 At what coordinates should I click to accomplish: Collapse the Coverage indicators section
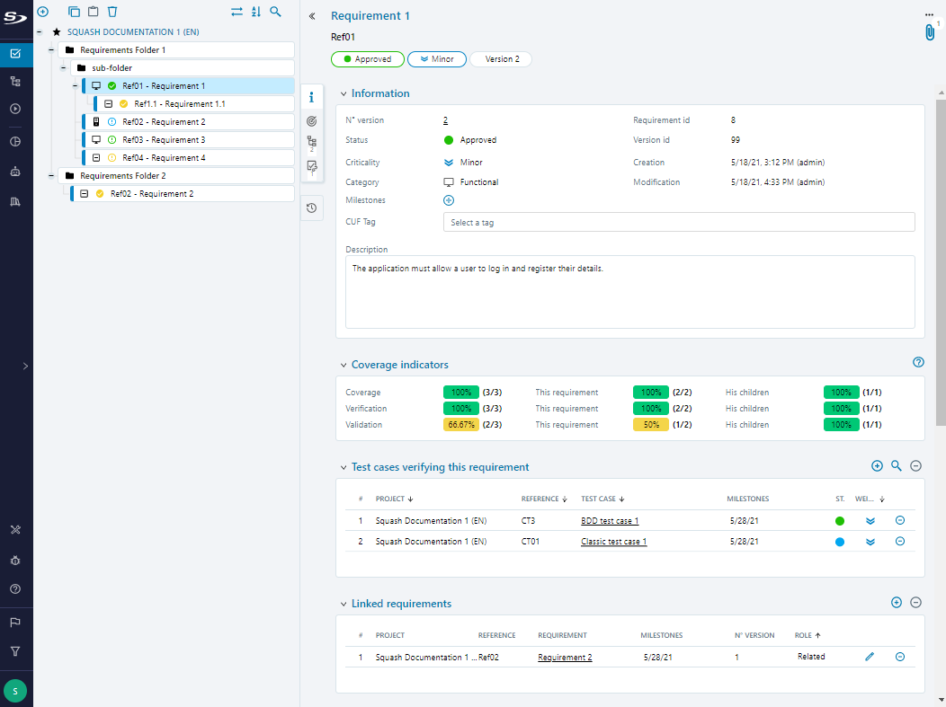343,365
